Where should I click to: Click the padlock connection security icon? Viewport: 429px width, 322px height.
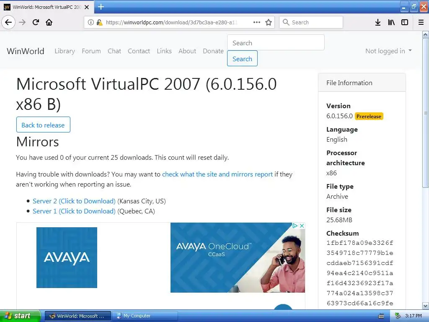click(x=100, y=23)
